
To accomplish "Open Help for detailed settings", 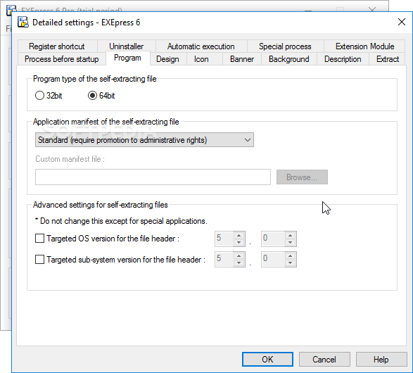I will click(381, 360).
